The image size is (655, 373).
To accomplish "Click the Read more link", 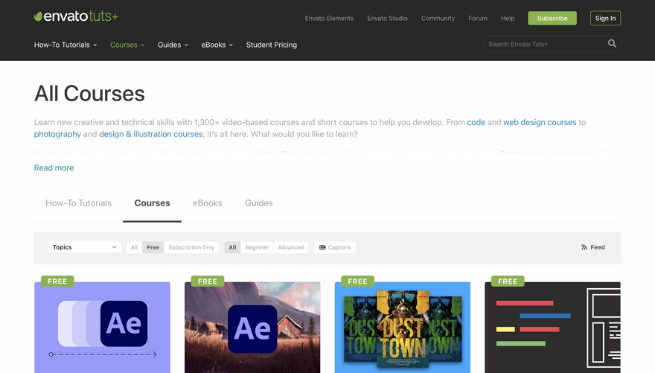I will (x=54, y=168).
